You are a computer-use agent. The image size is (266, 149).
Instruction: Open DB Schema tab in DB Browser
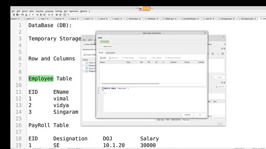[176, 120]
